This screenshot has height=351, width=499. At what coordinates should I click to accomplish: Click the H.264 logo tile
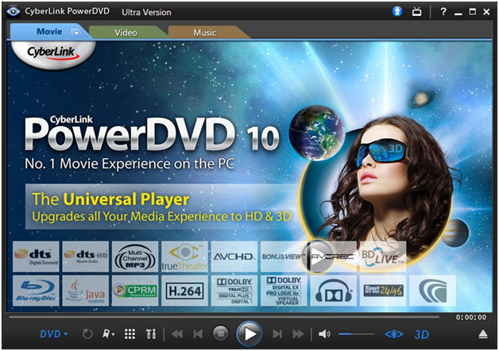click(184, 291)
